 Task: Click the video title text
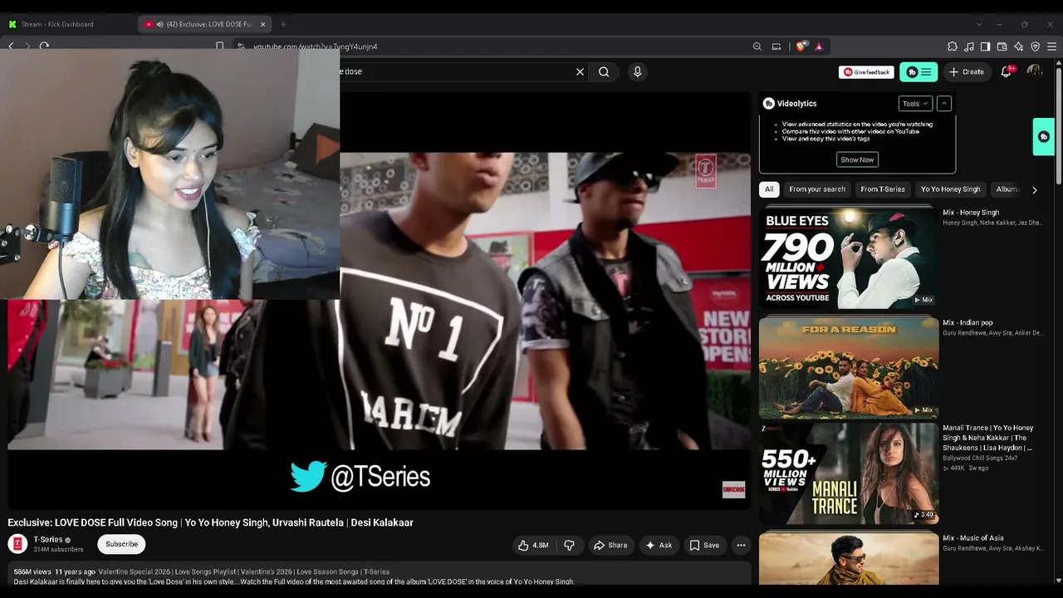210,522
